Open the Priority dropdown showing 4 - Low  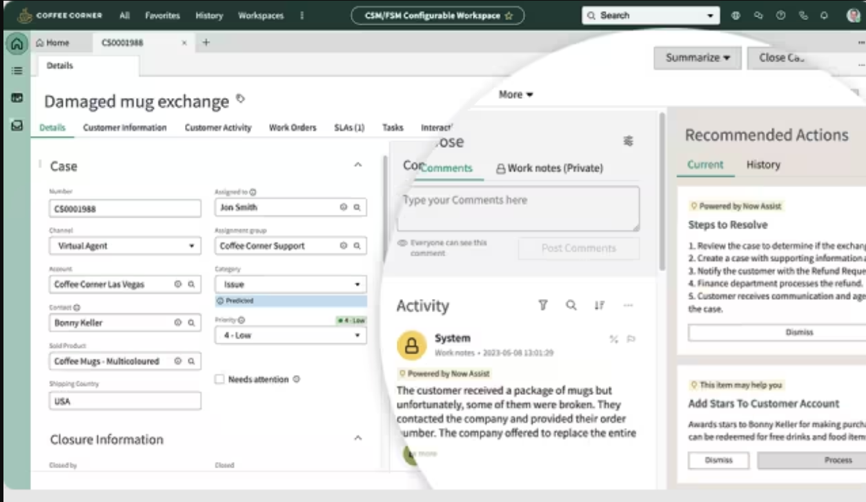[291, 335]
